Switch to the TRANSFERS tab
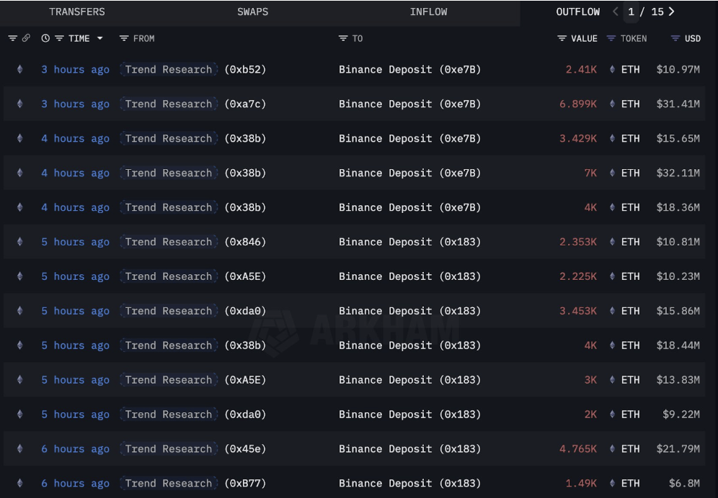718x498 pixels. pyautogui.click(x=76, y=12)
